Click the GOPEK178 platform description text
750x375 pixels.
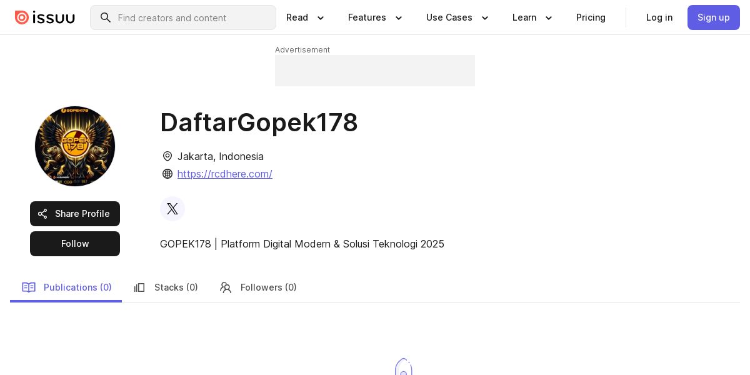click(x=302, y=244)
